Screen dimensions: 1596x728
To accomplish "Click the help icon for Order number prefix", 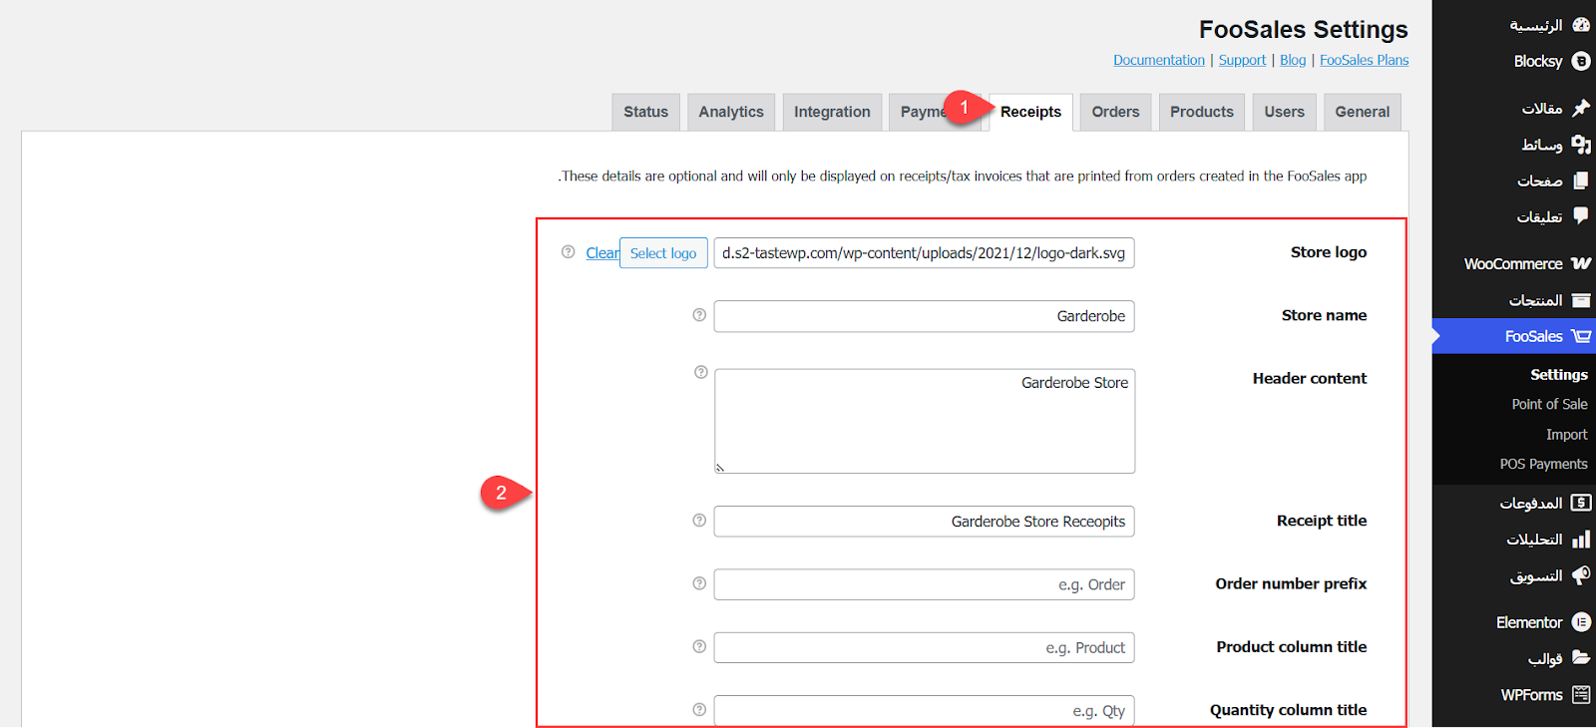I will [x=699, y=583].
